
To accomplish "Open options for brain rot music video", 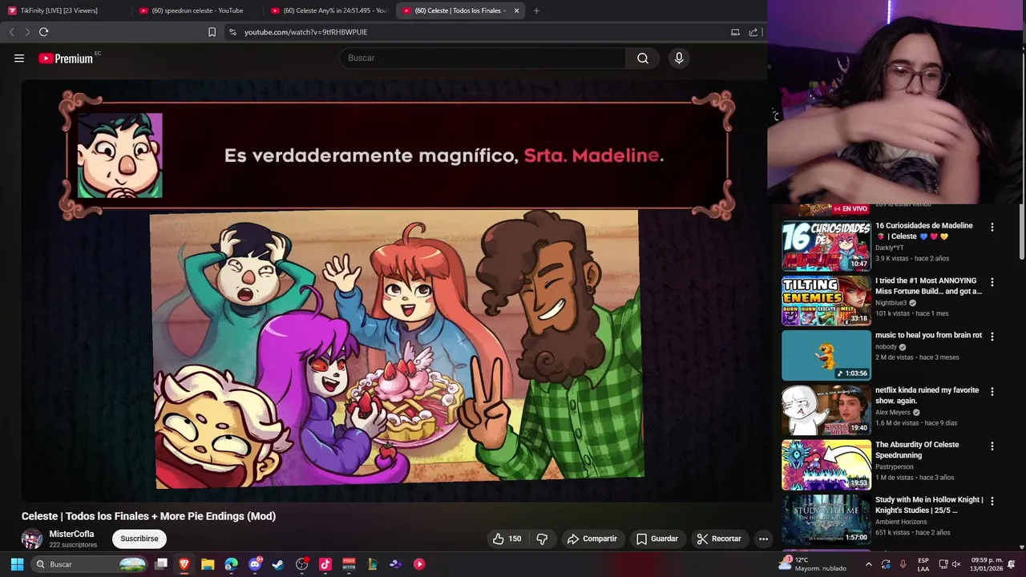I will (x=992, y=337).
